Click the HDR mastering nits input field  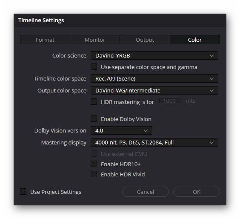point(170,101)
